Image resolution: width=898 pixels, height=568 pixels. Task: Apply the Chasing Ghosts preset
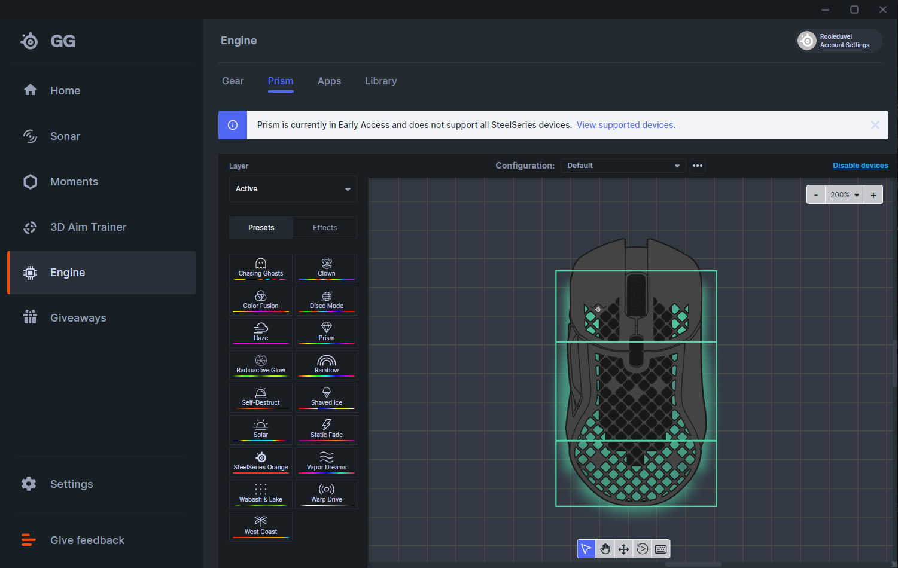coord(261,267)
